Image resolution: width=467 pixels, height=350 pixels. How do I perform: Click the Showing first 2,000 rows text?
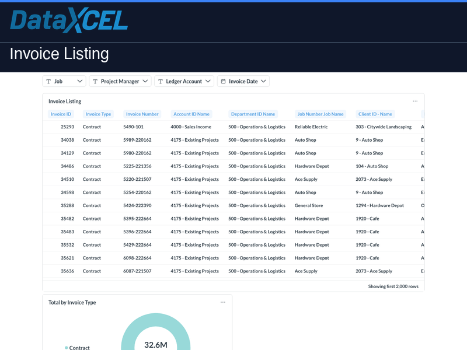[x=393, y=286]
